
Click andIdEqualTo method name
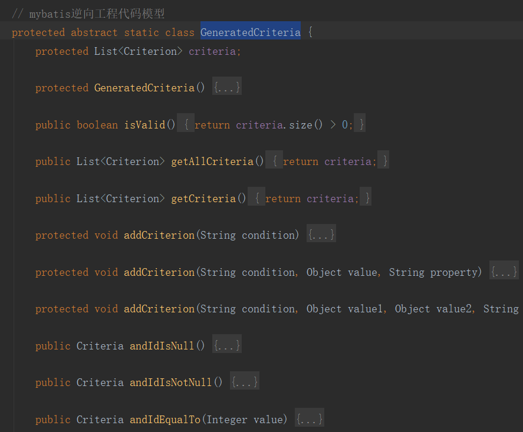[165, 420]
